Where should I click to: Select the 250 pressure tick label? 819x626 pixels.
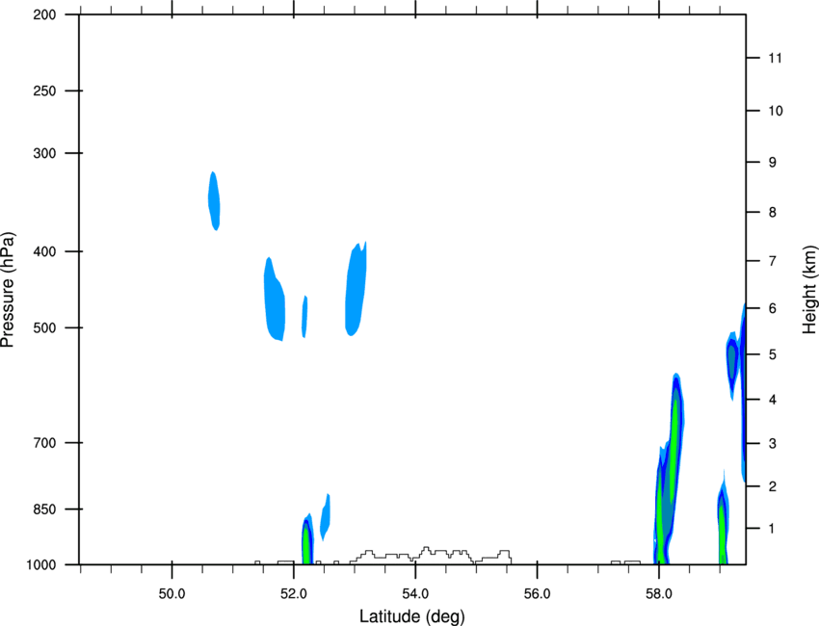[x=44, y=91]
